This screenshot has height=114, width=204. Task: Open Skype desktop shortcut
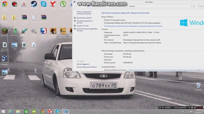click(43, 4)
